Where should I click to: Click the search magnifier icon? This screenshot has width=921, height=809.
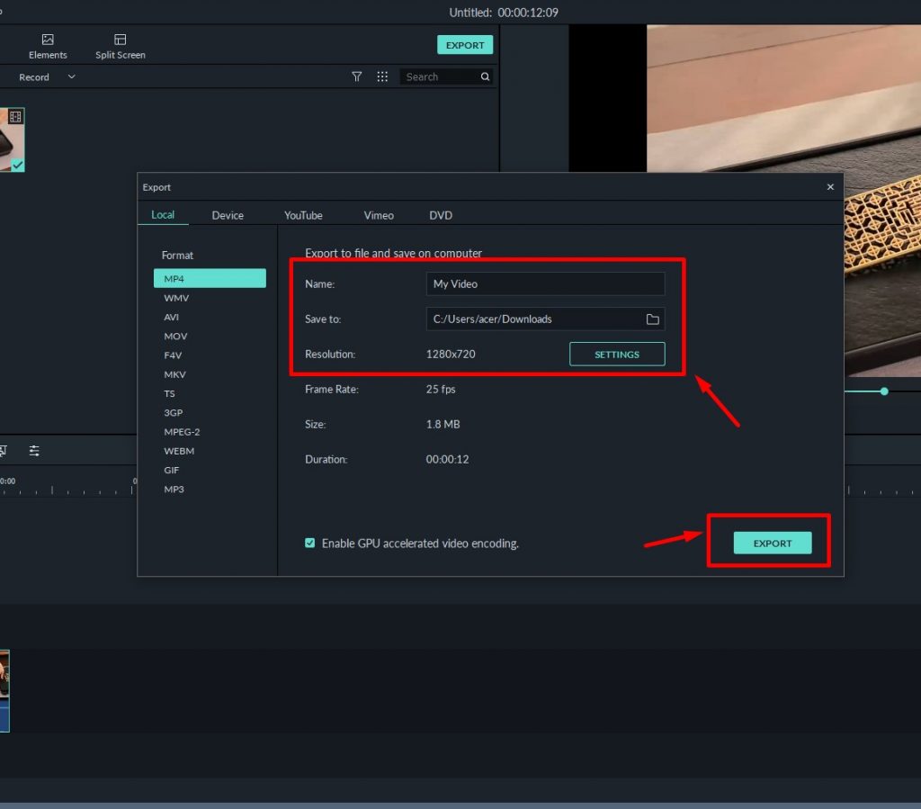[486, 77]
